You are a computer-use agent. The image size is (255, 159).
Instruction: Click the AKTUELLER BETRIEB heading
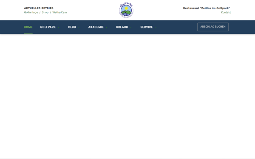39,8
